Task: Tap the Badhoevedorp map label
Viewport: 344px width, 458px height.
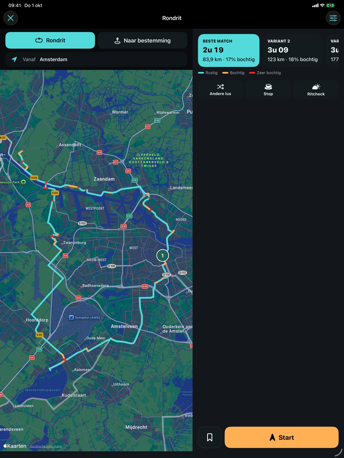Action: (95, 285)
